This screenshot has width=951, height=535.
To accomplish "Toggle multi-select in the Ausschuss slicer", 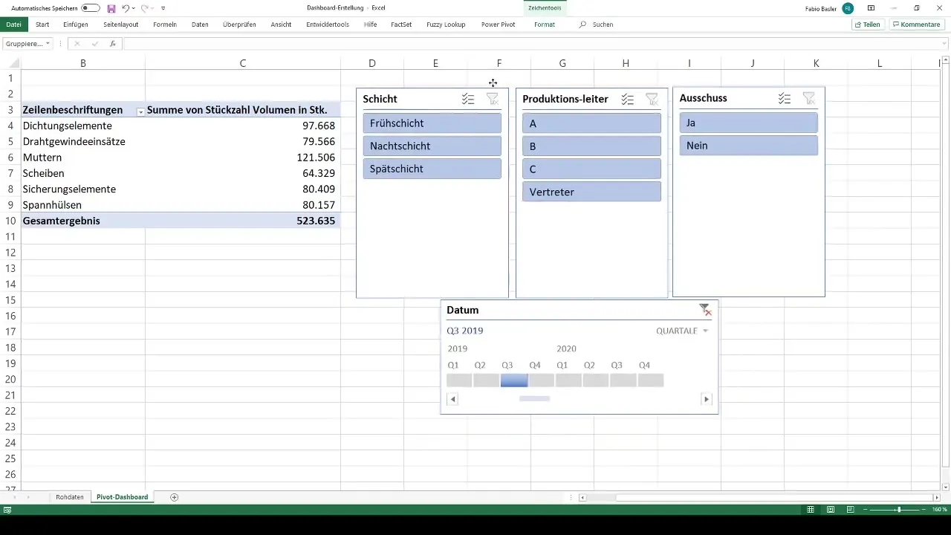I will tap(785, 98).
